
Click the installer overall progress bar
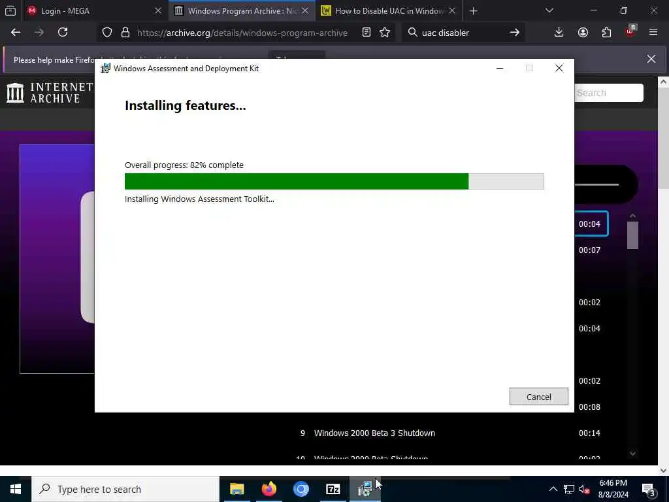pyautogui.click(x=334, y=182)
